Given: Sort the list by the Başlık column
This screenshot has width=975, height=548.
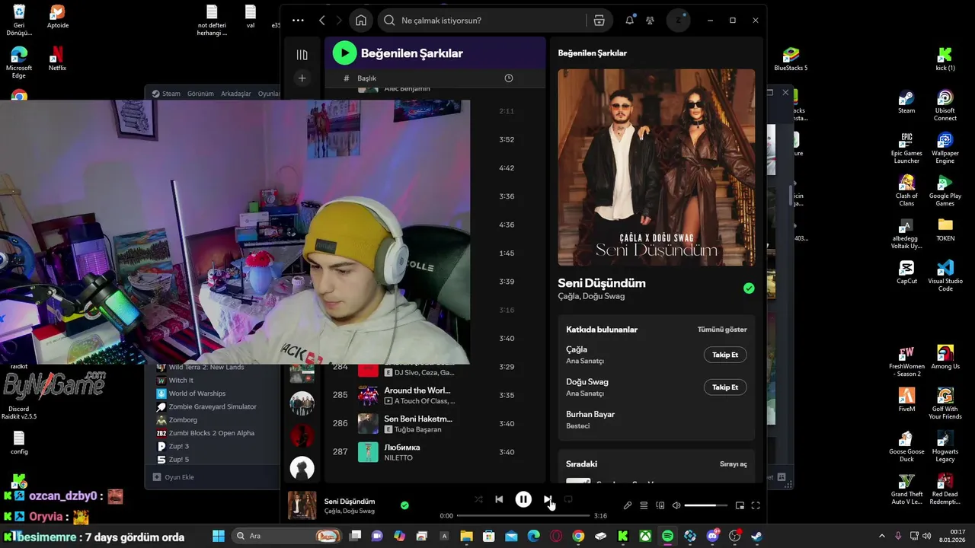Looking at the screenshot, I should [366, 78].
